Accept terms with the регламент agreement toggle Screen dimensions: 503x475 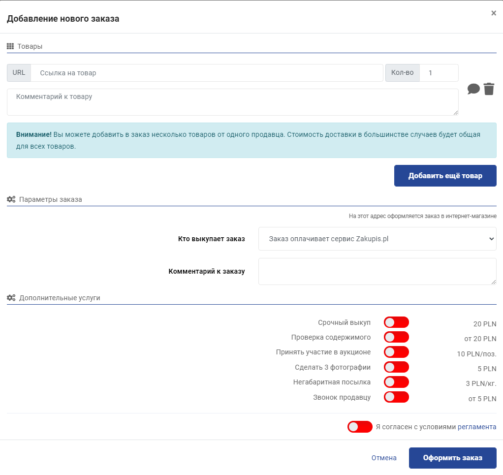pos(360,427)
